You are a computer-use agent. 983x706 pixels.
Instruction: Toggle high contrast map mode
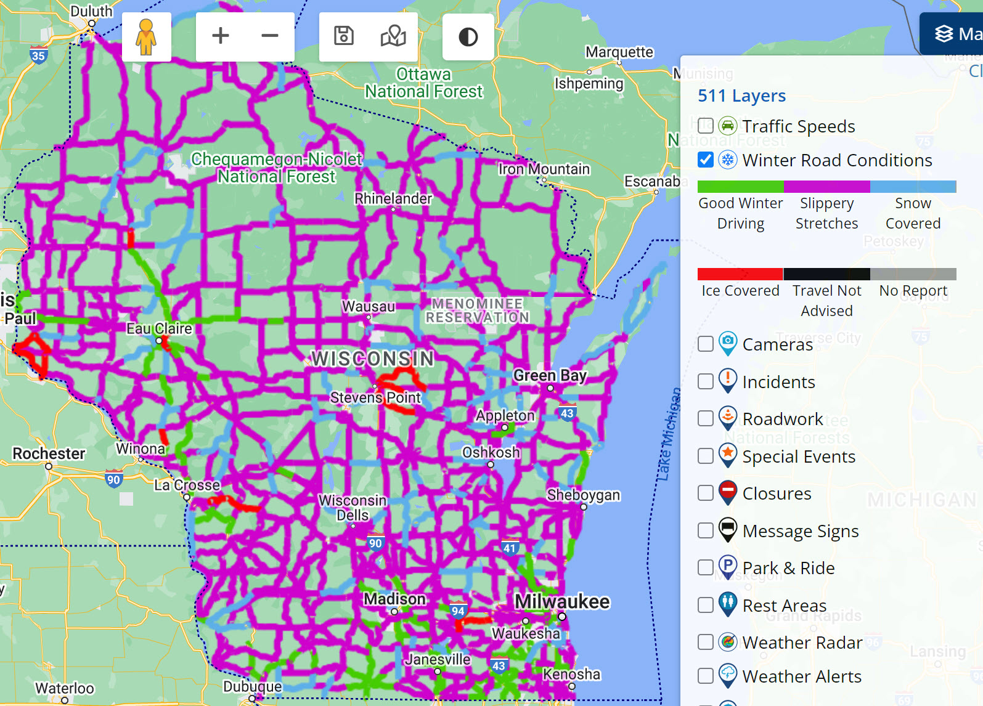point(468,37)
